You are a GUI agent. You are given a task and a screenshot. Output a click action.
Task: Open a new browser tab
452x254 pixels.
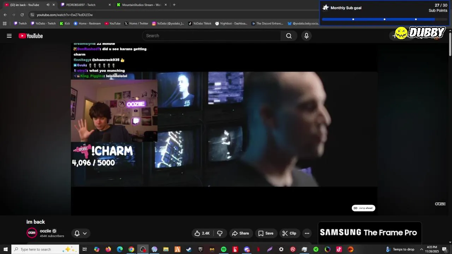pos(174,5)
